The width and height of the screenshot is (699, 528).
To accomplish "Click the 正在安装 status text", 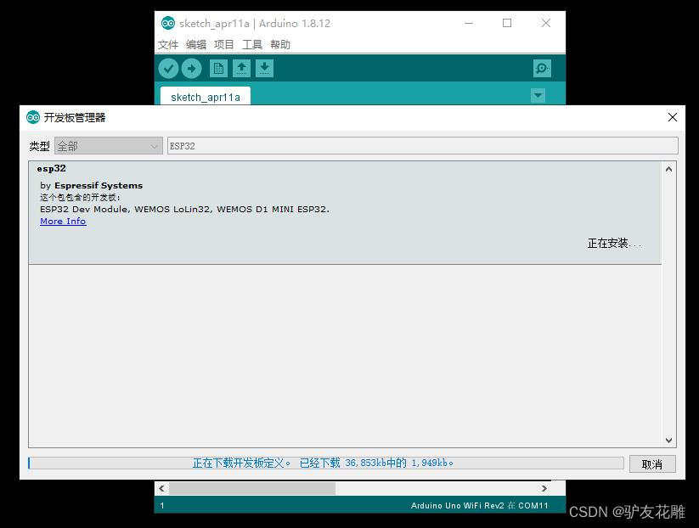I will pyautogui.click(x=614, y=244).
